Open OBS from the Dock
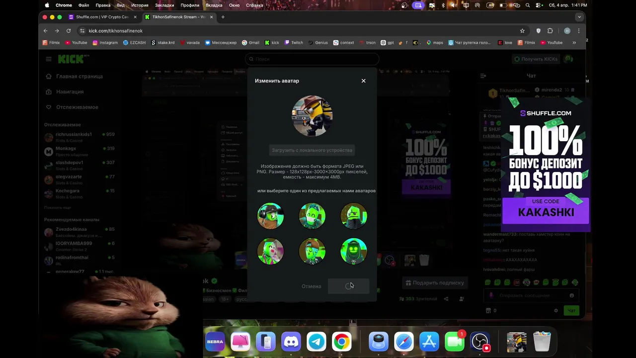636x358 pixels. (479, 342)
